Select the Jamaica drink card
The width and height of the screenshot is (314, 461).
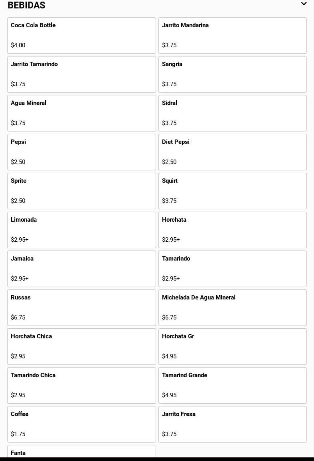pos(82,269)
